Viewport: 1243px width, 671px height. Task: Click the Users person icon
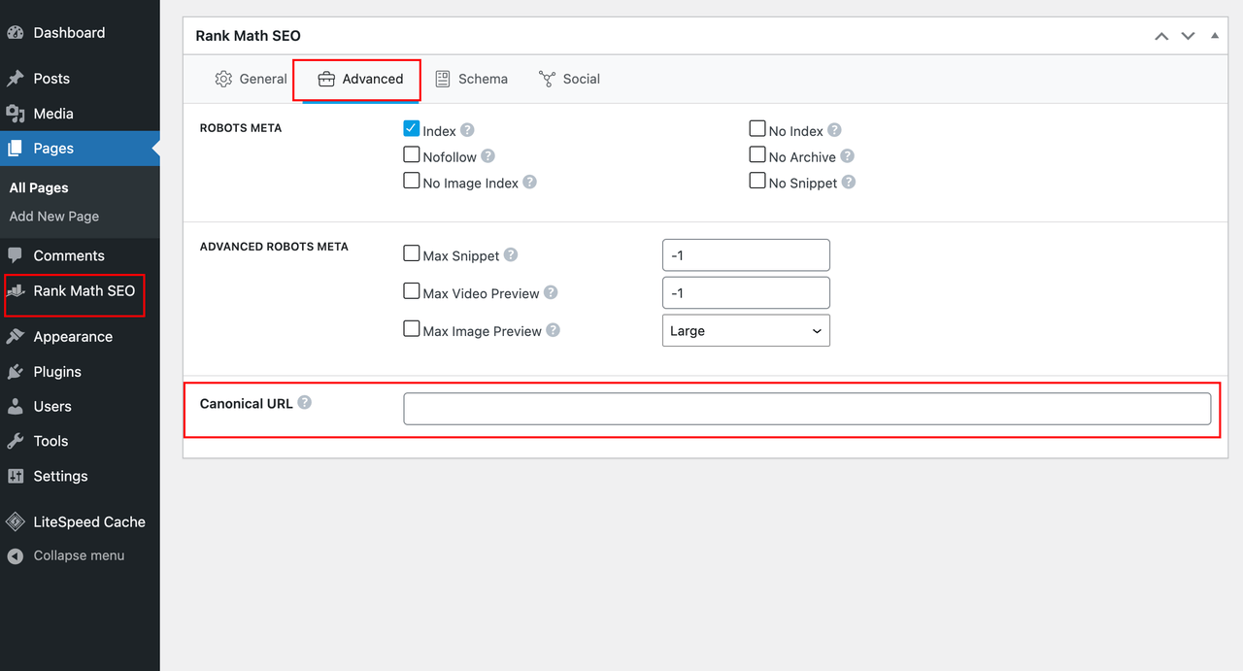point(15,407)
